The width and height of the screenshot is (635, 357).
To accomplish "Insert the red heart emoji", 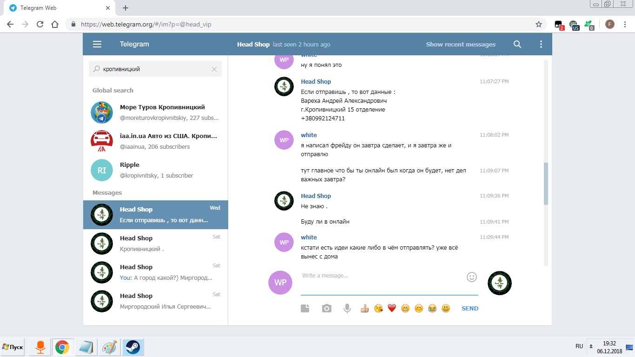I will [392, 308].
